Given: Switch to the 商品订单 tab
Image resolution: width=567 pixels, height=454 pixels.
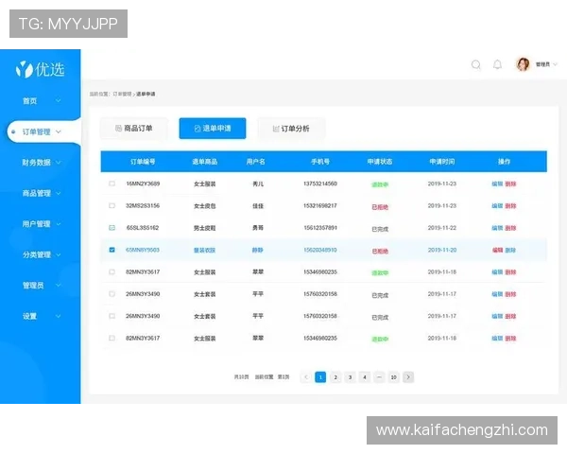Looking at the screenshot, I should point(134,129).
